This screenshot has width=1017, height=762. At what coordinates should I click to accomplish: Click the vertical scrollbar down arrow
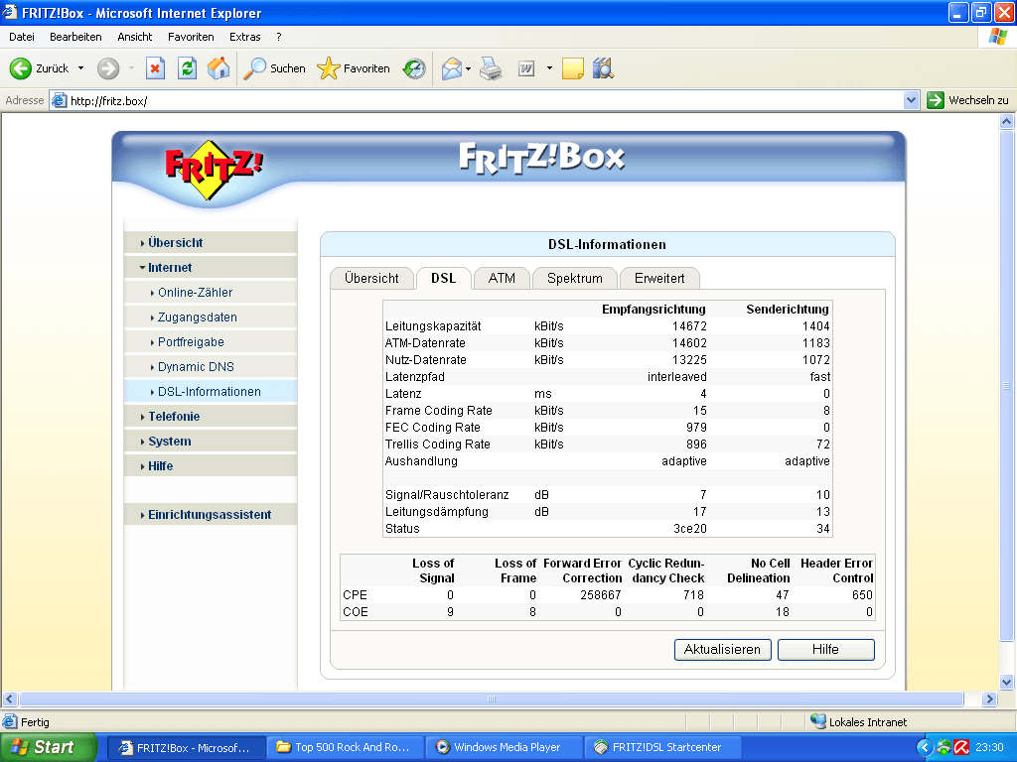(1007, 681)
